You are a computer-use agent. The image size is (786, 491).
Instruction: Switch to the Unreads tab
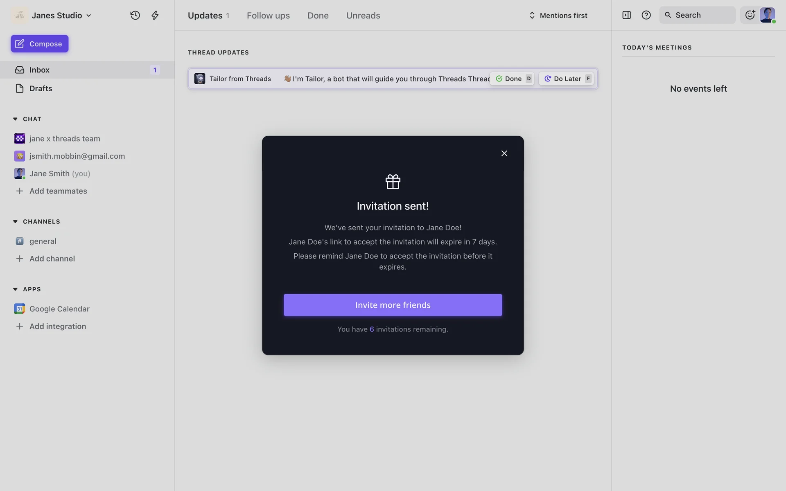point(363,16)
